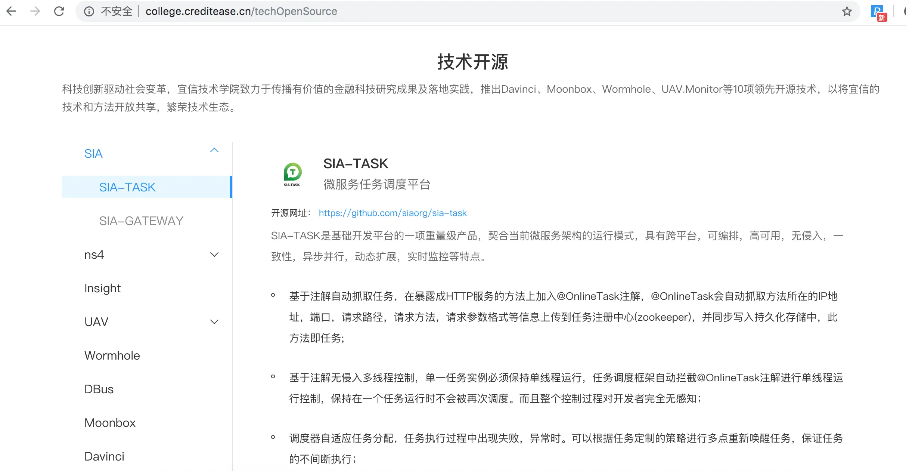The height and width of the screenshot is (471, 906).
Task: Expand the UAV submenu arrow
Action: pyautogui.click(x=214, y=322)
